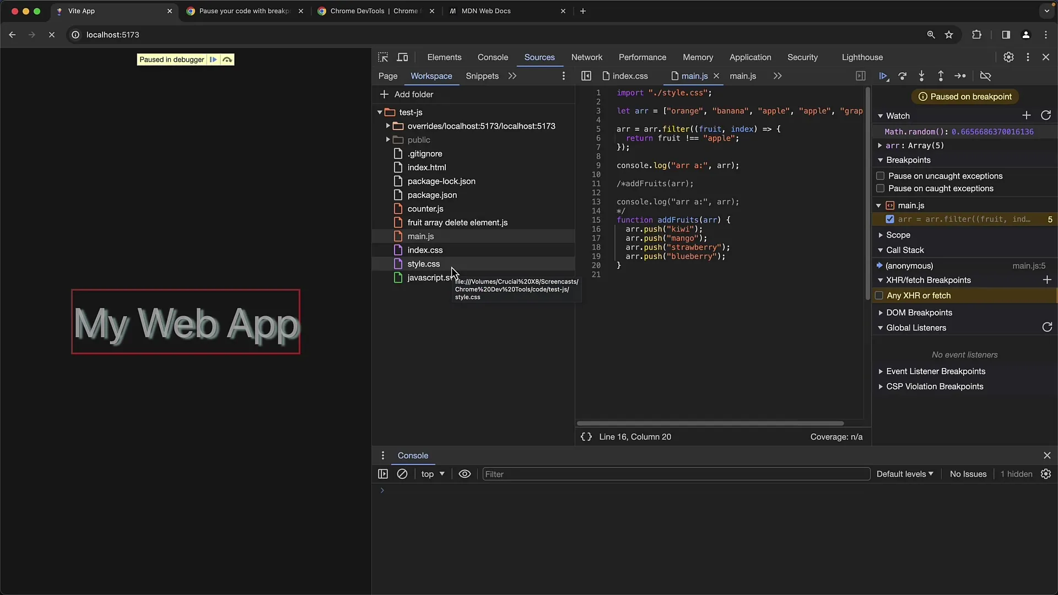Clear the console
Screen dimensions: 1058x595
coord(402,474)
